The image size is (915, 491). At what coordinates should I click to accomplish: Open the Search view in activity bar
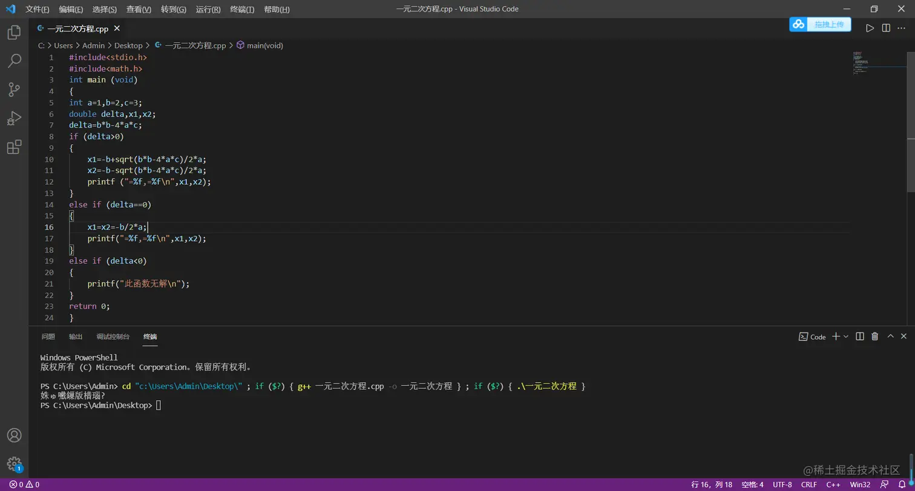[x=14, y=61]
